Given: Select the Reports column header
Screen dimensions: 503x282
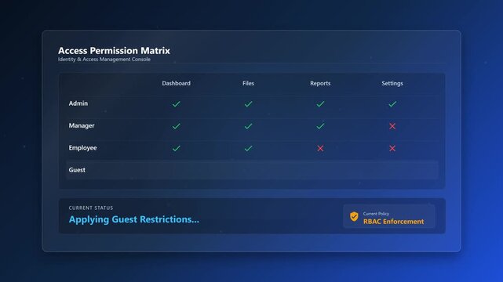Looking at the screenshot, I should [320, 83].
